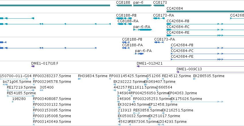
Task: Click EST RE63858.5prime
Action: [137, 113]
